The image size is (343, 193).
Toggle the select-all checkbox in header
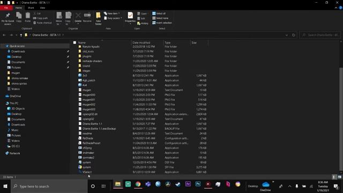(74, 43)
